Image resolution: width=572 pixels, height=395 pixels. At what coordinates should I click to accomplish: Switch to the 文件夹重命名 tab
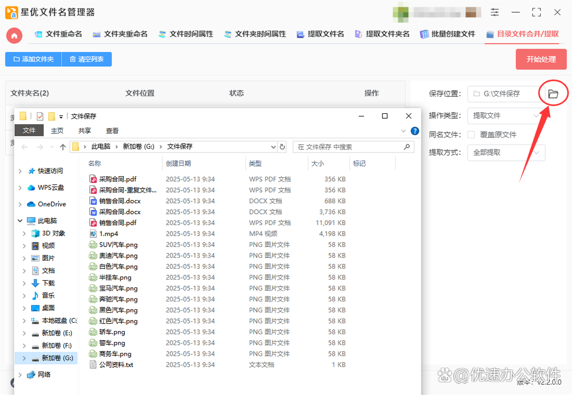click(x=120, y=34)
